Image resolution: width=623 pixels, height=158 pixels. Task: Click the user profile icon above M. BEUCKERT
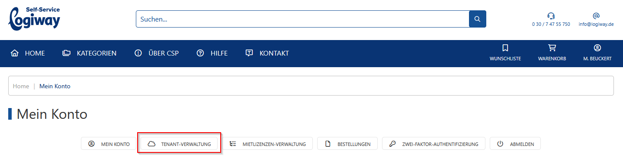[597, 48]
